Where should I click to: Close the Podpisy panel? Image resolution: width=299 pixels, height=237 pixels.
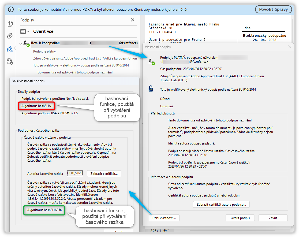tap(133, 20)
